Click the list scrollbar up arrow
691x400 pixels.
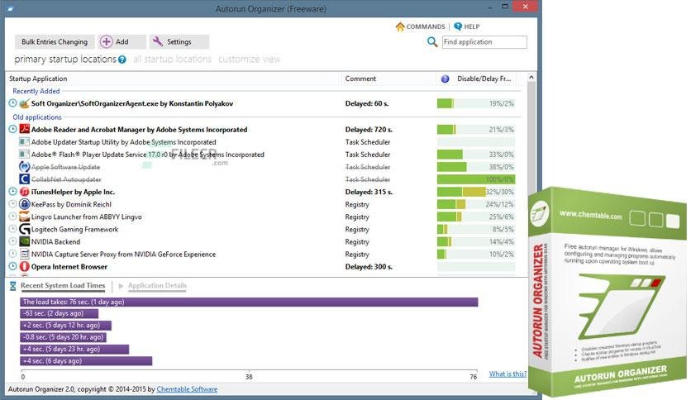tap(531, 78)
